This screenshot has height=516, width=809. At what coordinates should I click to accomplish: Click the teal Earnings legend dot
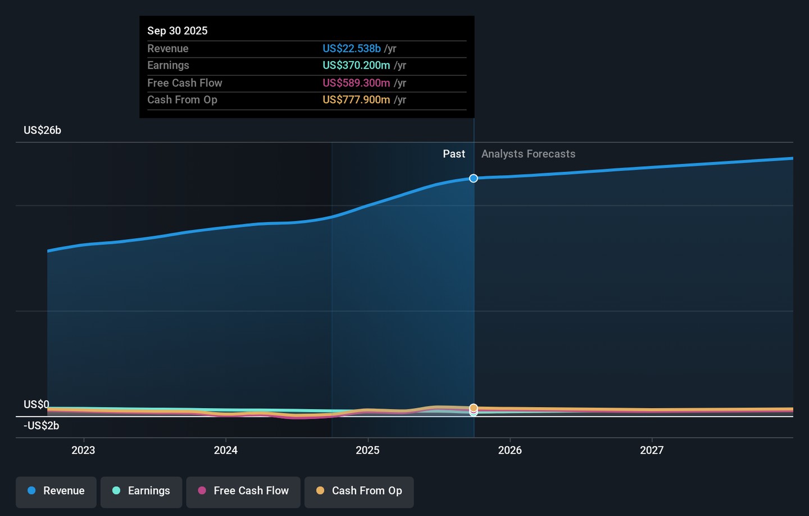point(116,491)
